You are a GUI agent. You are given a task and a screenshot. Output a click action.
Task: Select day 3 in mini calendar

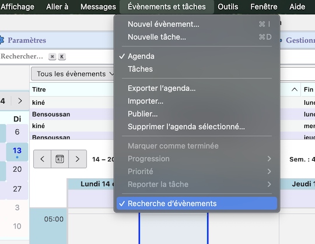pyautogui.click(x=17, y=207)
